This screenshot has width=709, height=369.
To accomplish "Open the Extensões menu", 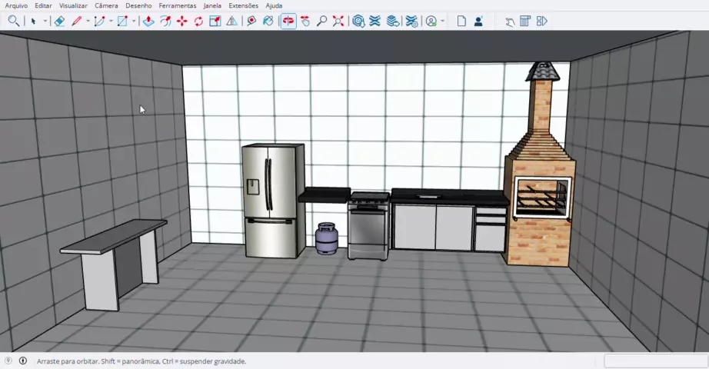I will click(243, 5).
